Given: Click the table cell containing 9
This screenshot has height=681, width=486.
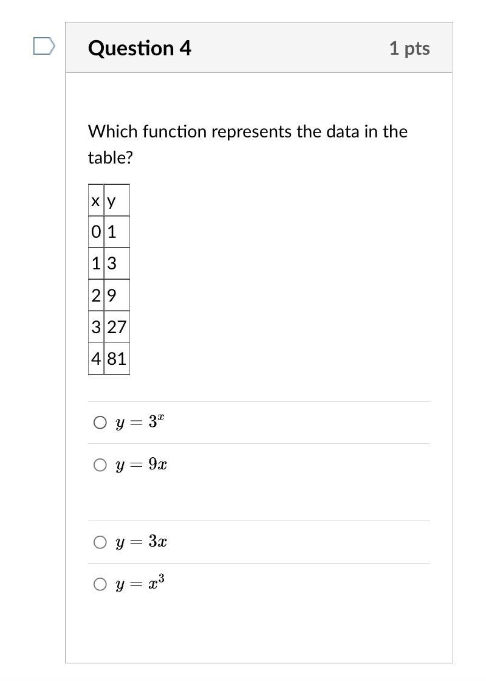Looking at the screenshot, I should tap(117, 296).
